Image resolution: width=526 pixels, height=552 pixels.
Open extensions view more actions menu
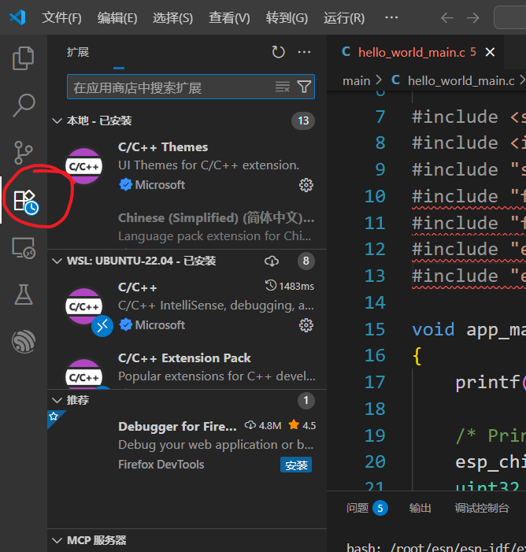pos(304,52)
